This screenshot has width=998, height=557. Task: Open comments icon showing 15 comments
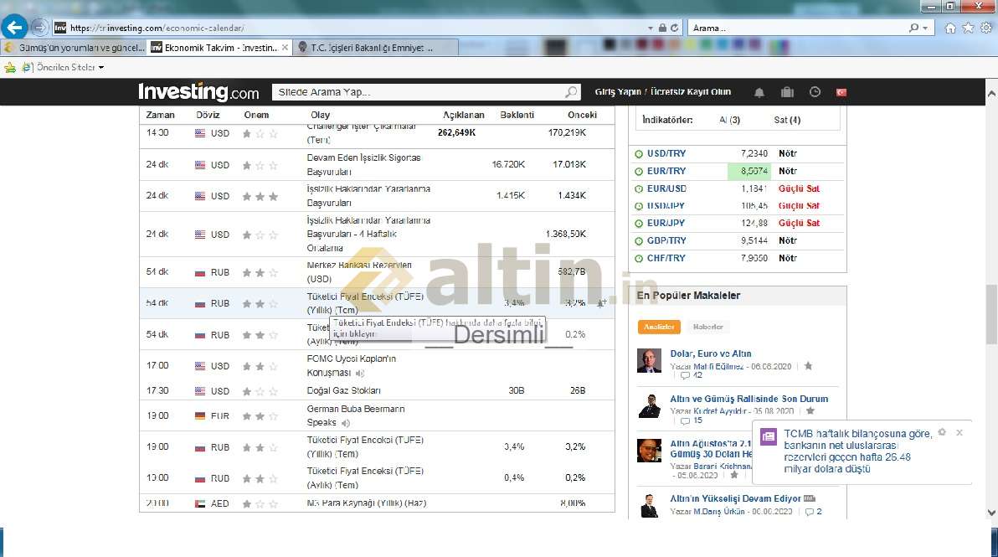[685, 420]
